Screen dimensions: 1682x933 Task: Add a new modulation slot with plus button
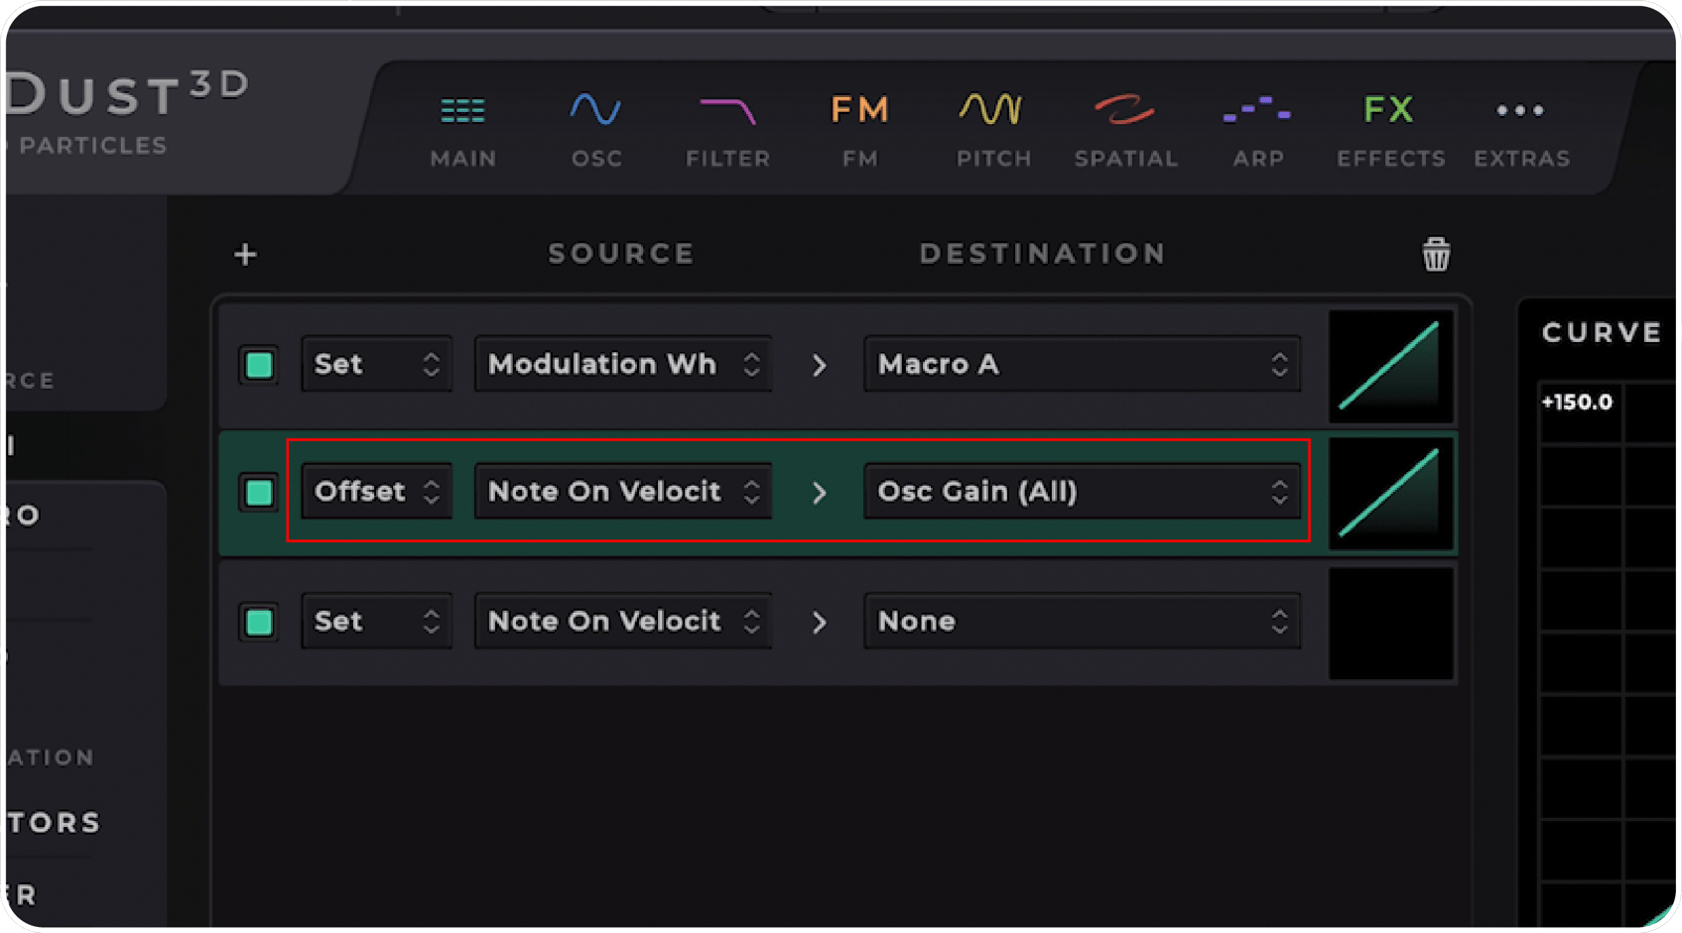(244, 254)
